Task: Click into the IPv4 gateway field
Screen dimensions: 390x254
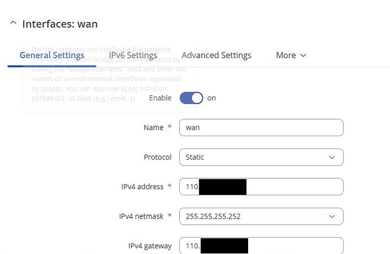Action: [261, 246]
